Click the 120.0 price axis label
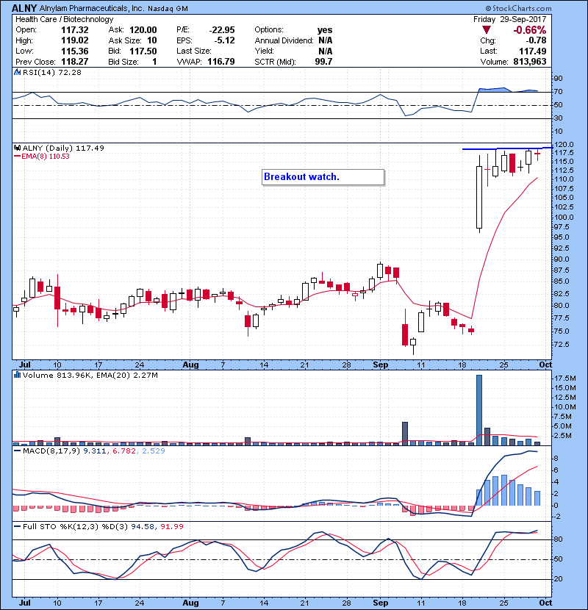 564,144
